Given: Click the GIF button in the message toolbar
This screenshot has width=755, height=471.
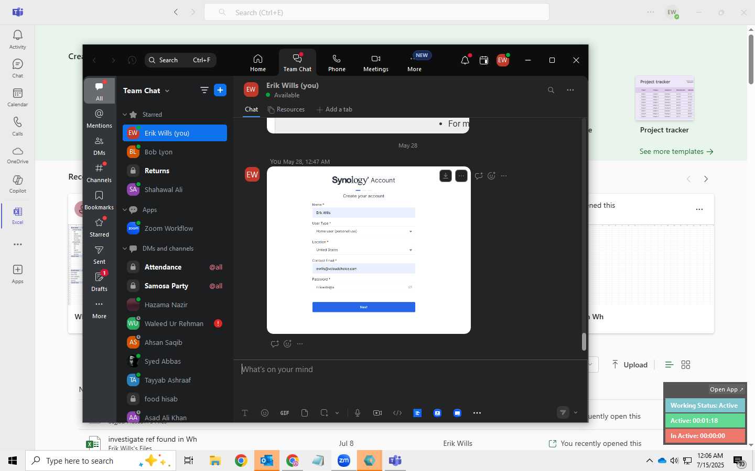Looking at the screenshot, I should pos(285,413).
